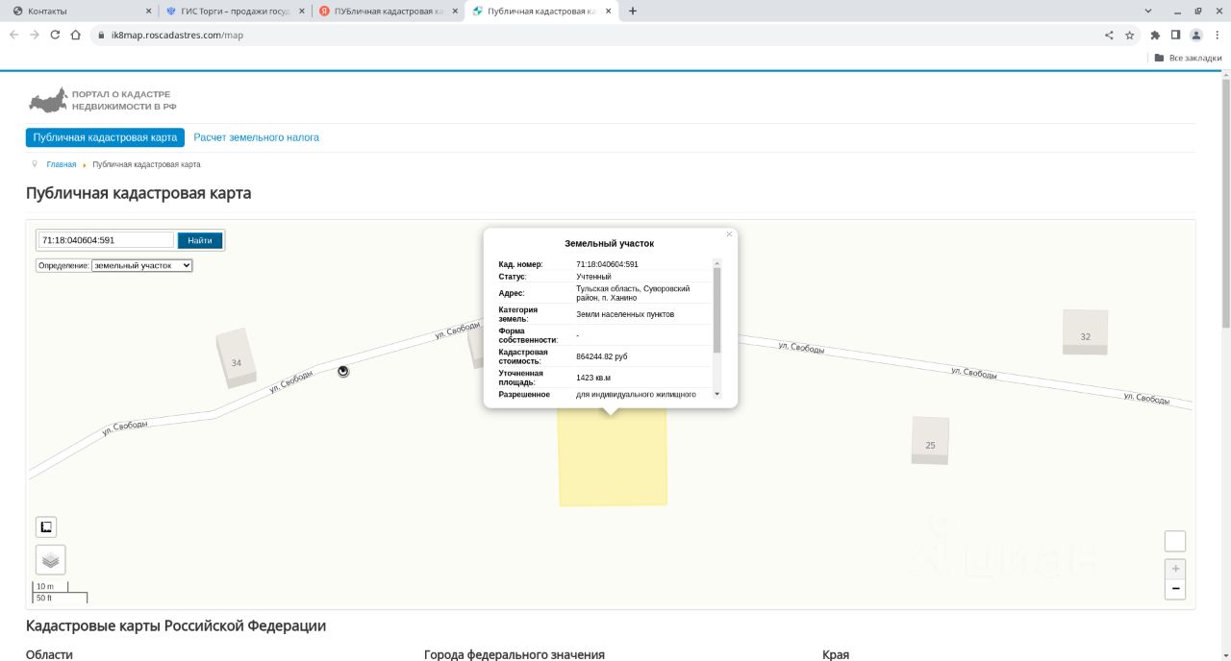The image size is (1231, 661).
Task: Close the Контакты browser tab
Action: [148, 11]
